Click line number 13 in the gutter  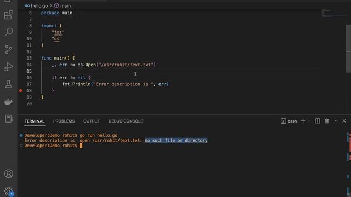pos(29,58)
